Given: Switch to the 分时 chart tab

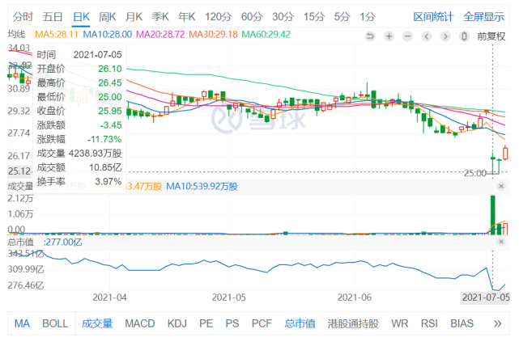Looking at the screenshot, I should tap(23, 16).
